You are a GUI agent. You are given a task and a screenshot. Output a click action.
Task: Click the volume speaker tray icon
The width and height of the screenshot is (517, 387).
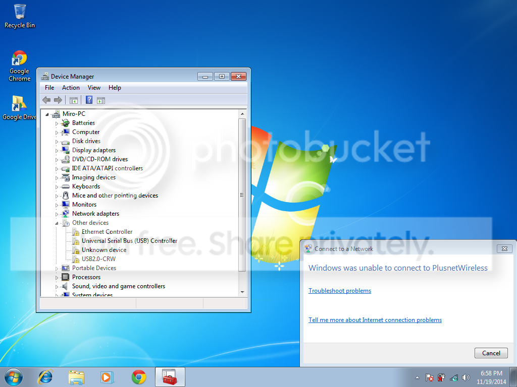click(x=466, y=377)
